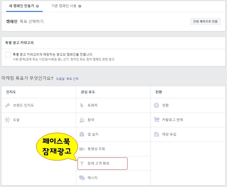
Task: Choose the box icon for 앱 설치
Action: [x=82, y=134]
